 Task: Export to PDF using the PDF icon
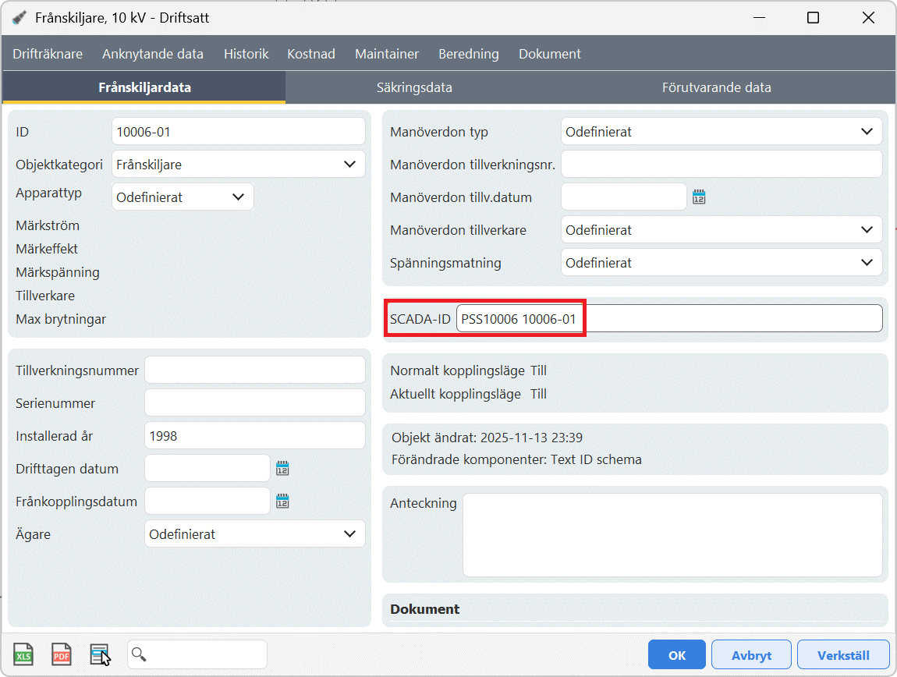click(62, 654)
